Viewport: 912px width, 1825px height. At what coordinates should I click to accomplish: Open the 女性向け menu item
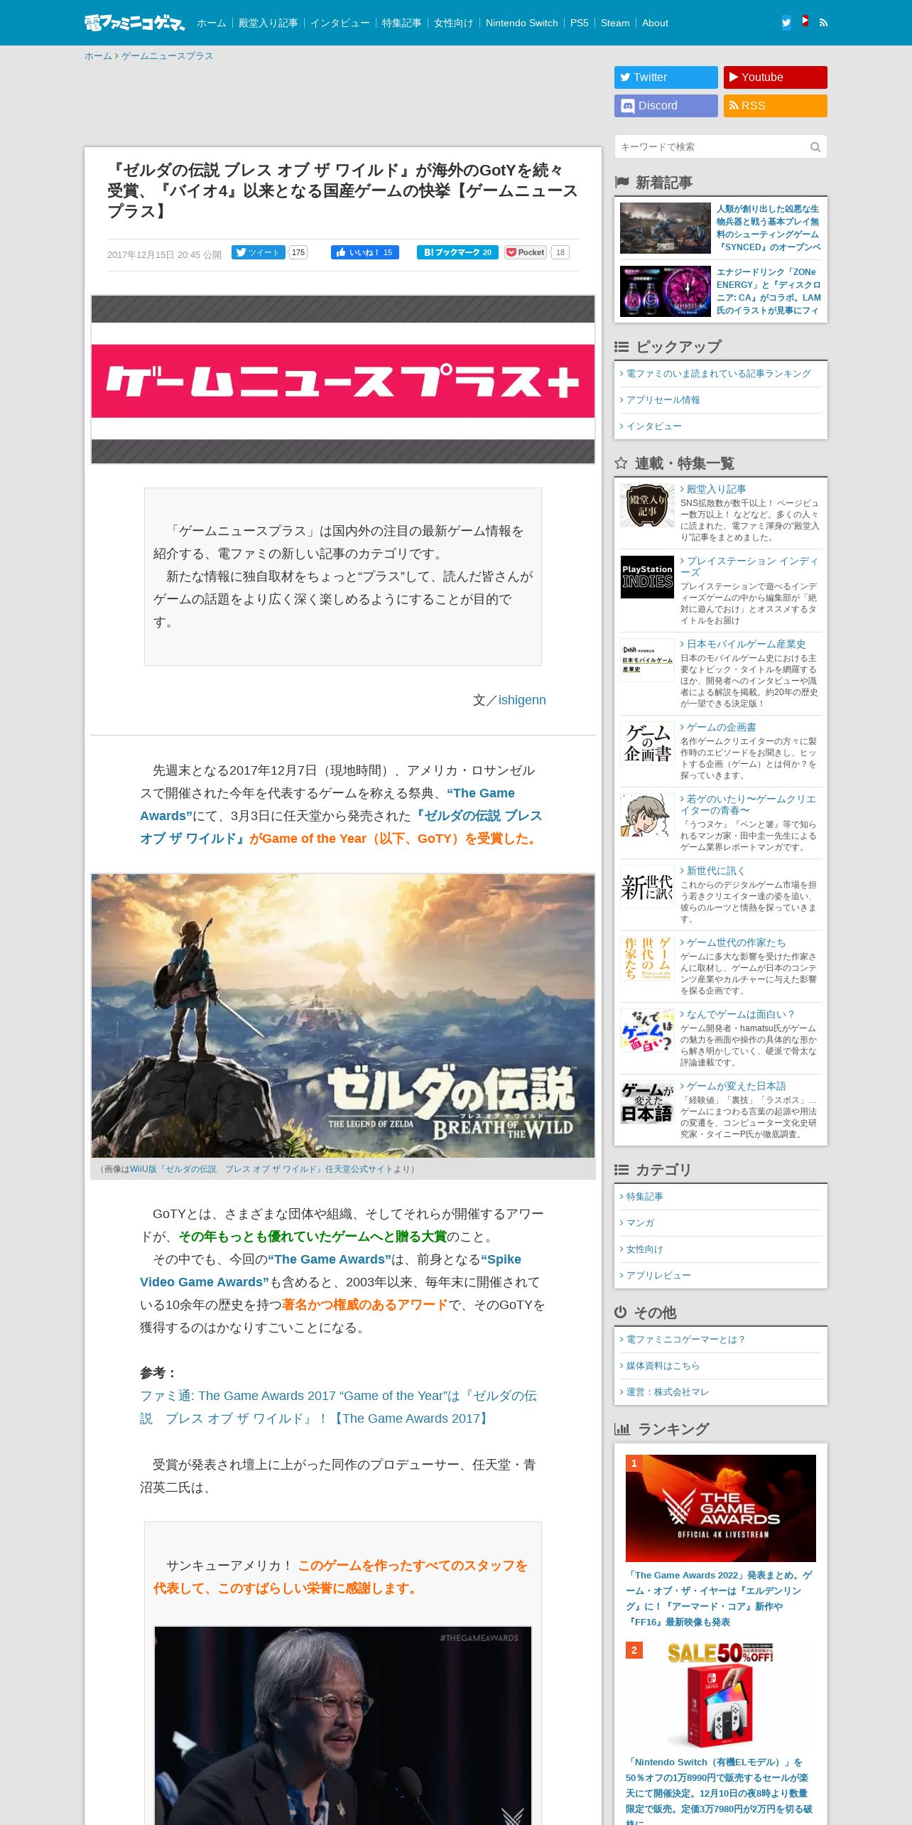coord(454,23)
